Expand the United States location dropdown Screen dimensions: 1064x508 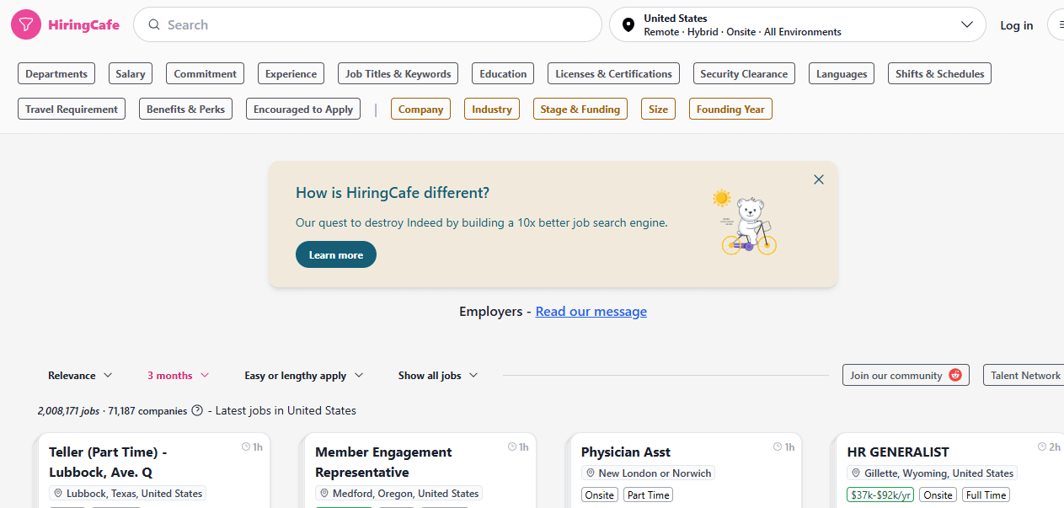pyautogui.click(x=967, y=24)
